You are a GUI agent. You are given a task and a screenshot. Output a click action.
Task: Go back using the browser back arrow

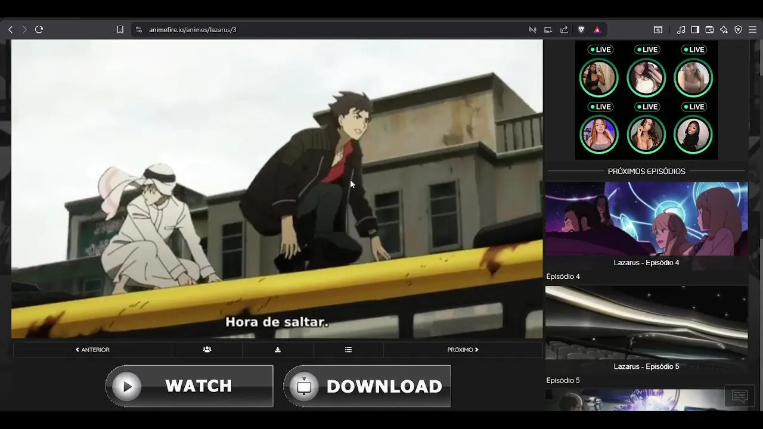[10, 29]
